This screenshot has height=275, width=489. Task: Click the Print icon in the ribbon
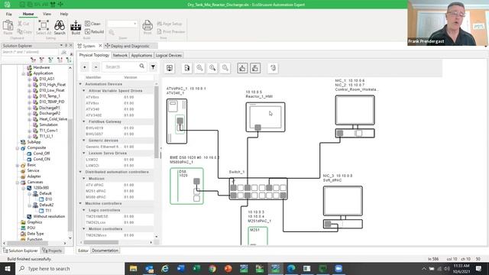(x=147, y=27)
